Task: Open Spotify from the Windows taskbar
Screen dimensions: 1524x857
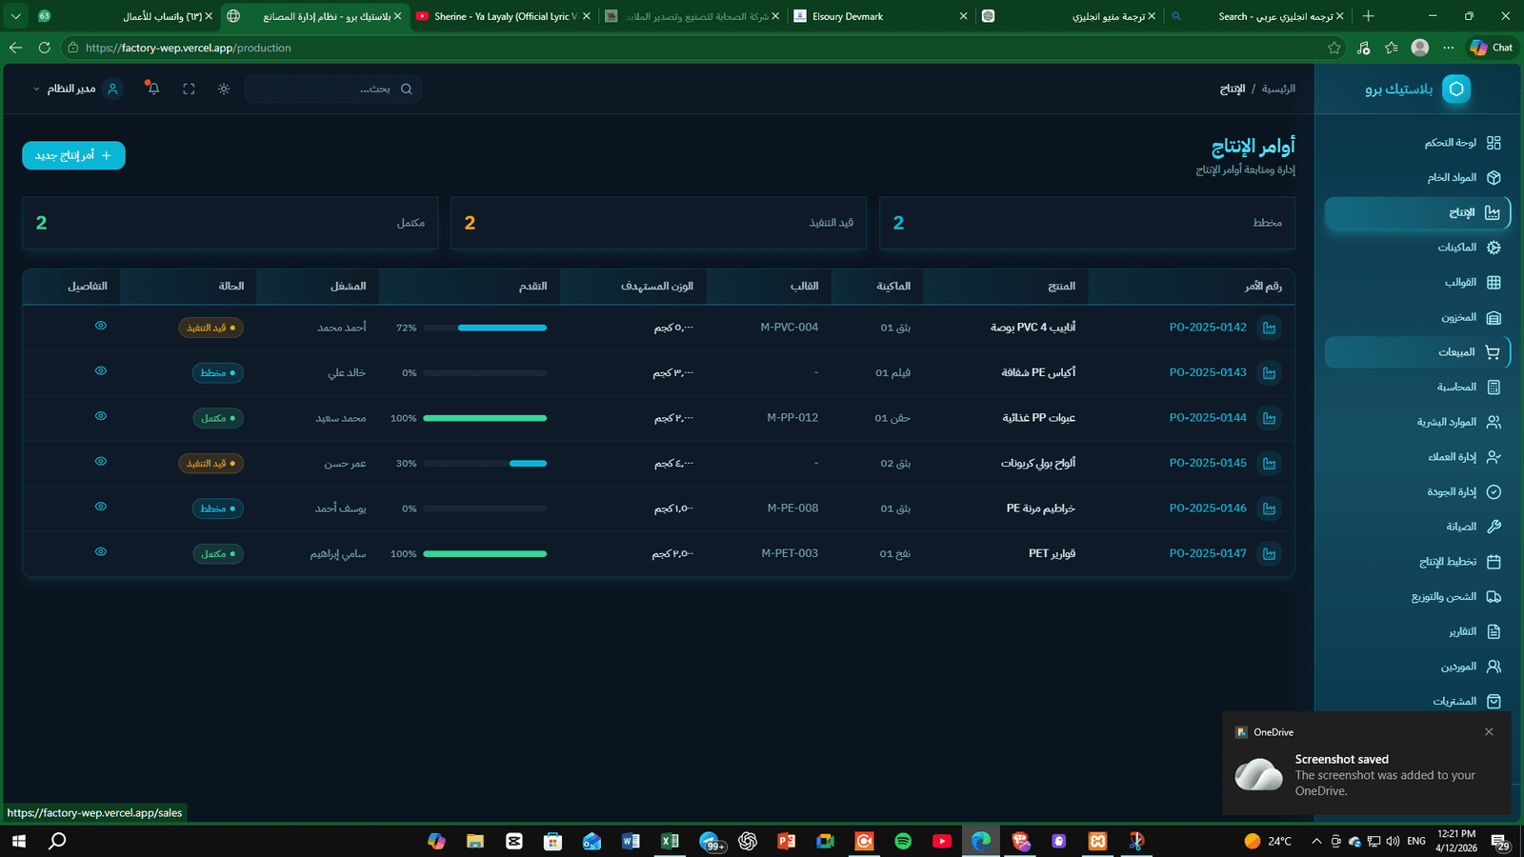Action: tap(903, 841)
